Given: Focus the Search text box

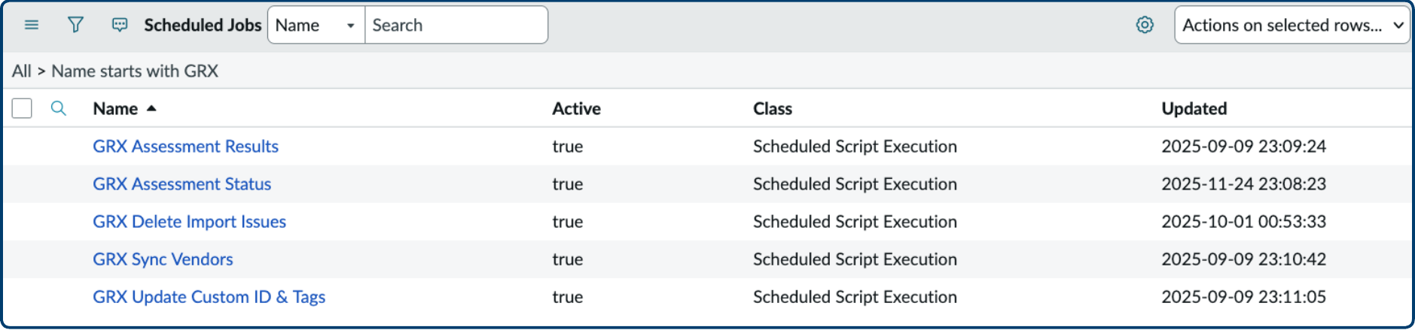Looking at the screenshot, I should tap(456, 25).
